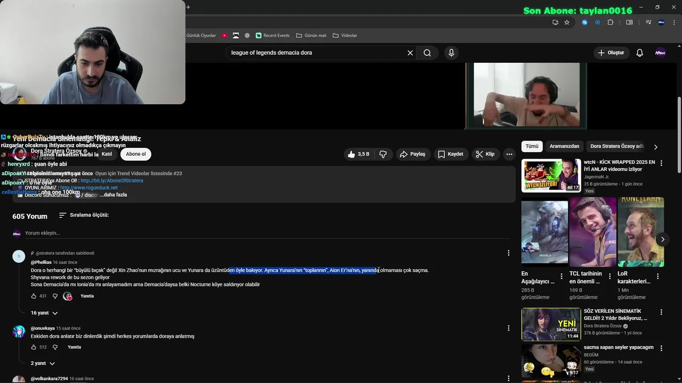Open options for wtcN Kick Wrapped video
The height and width of the screenshot is (383, 682).
point(661,163)
